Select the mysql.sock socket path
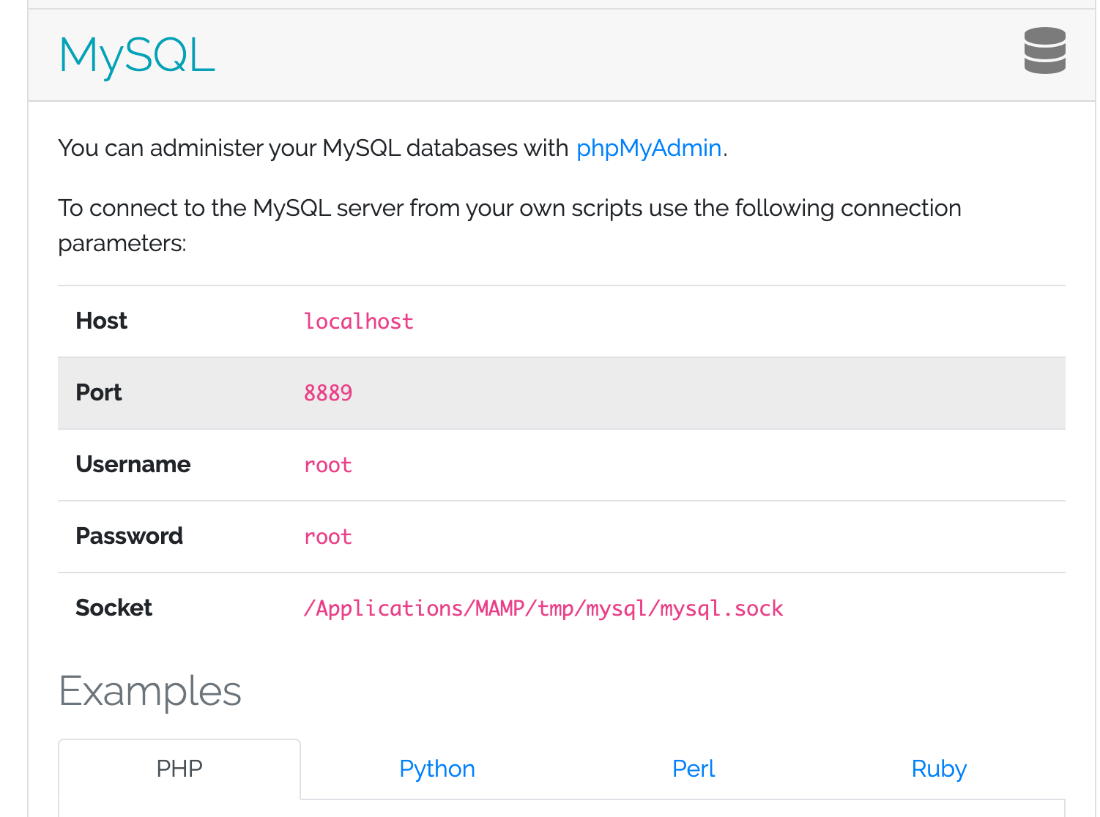Image resolution: width=1100 pixels, height=817 pixels. [x=543, y=608]
